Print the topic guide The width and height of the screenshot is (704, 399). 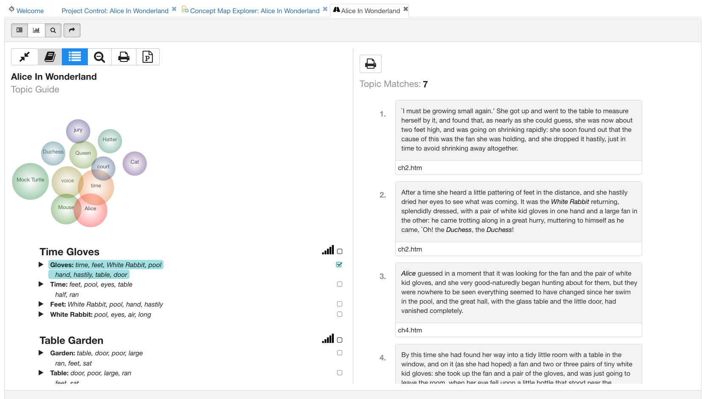(123, 57)
